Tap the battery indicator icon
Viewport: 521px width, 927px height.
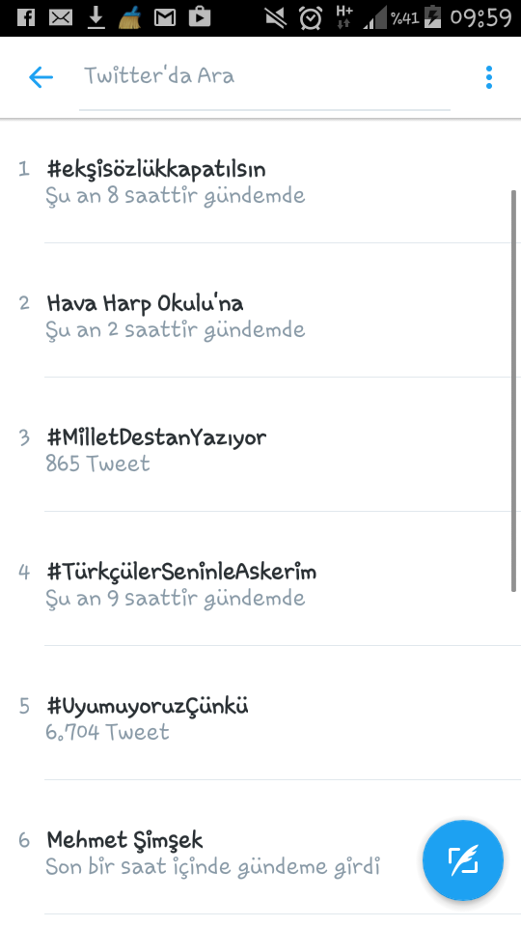pos(432,17)
